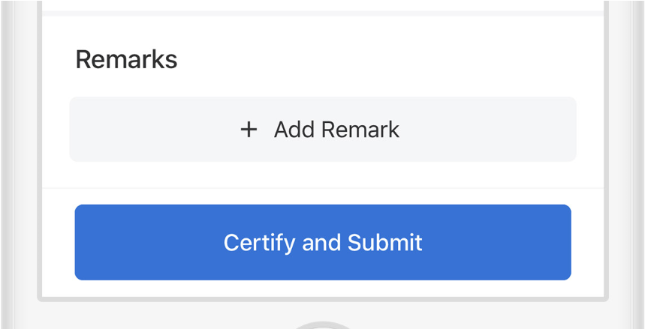The height and width of the screenshot is (329, 645).
Task: Tap the Add Remark button
Action: [x=323, y=130]
